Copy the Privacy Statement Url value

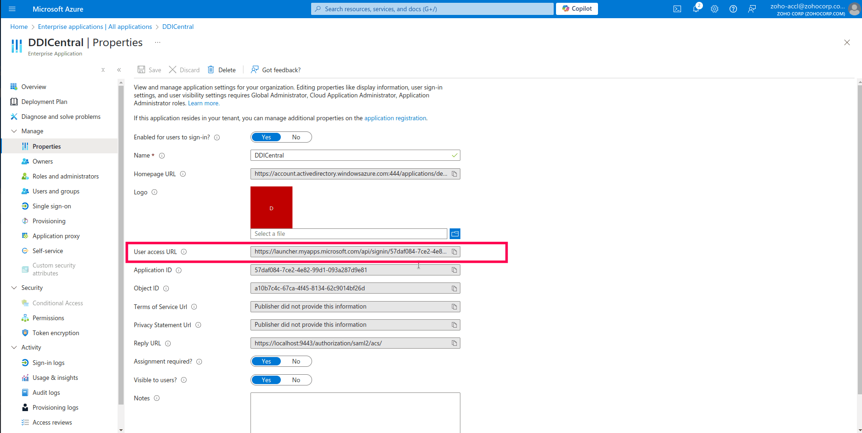(454, 325)
